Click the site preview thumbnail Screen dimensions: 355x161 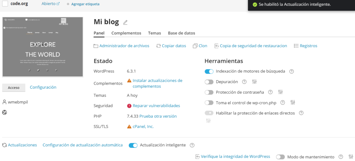pyautogui.click(x=43, y=47)
